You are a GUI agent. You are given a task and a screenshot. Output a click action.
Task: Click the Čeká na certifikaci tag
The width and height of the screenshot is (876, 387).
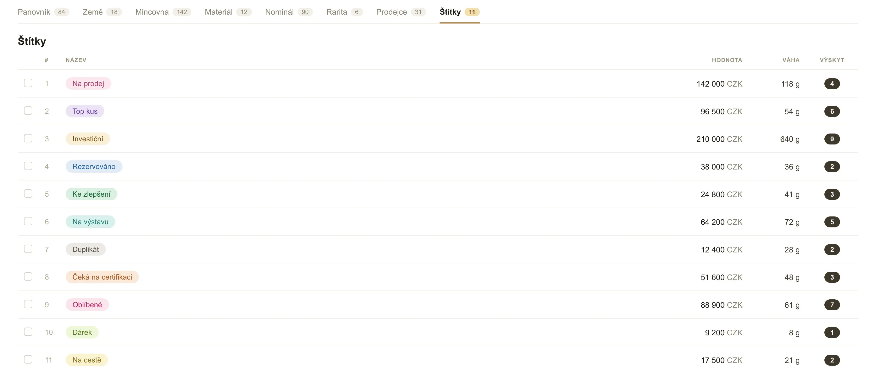(102, 277)
